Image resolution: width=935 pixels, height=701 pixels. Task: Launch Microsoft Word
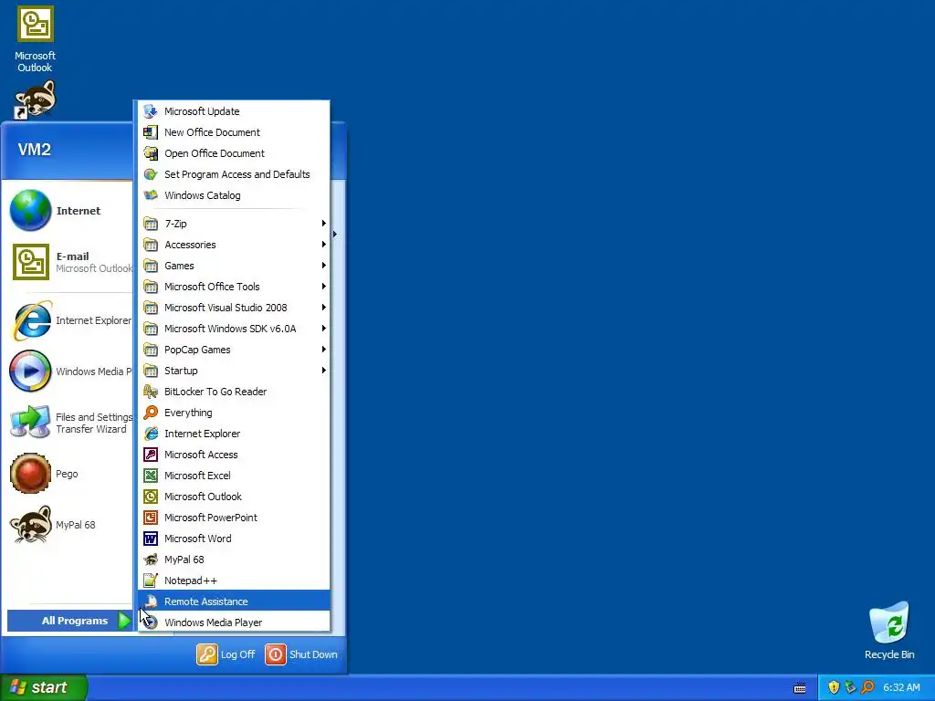233,539
